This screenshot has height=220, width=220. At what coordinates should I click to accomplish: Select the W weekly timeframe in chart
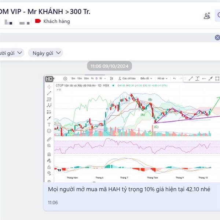coord(100,78)
